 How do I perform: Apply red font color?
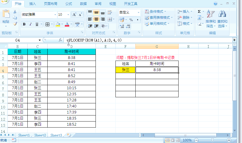[x=67, y=24]
